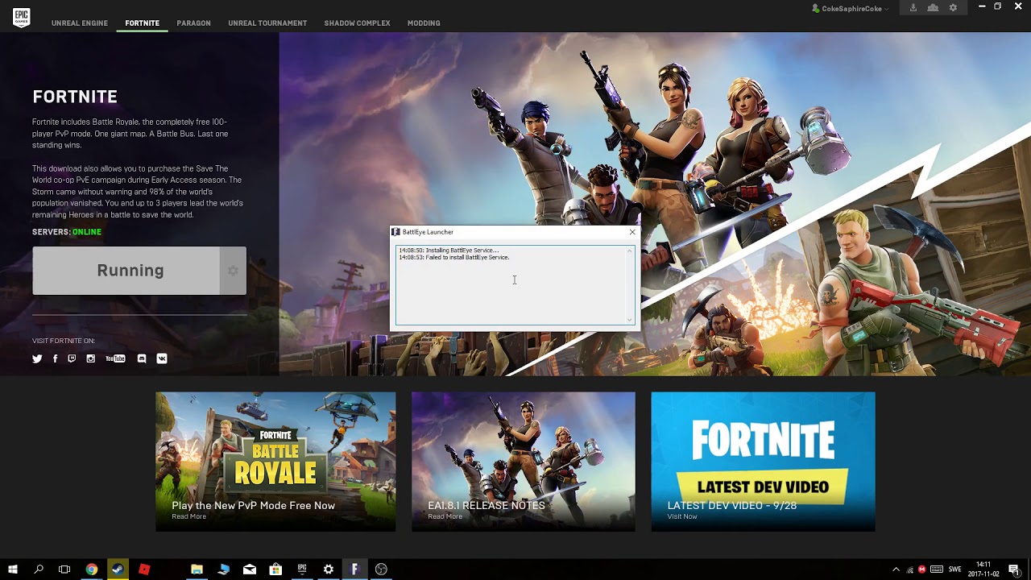Open Task View on the taskbar
Image resolution: width=1031 pixels, height=580 pixels.
pyautogui.click(x=64, y=570)
